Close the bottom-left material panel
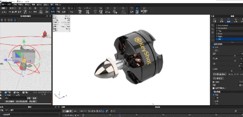 coord(59,107)
